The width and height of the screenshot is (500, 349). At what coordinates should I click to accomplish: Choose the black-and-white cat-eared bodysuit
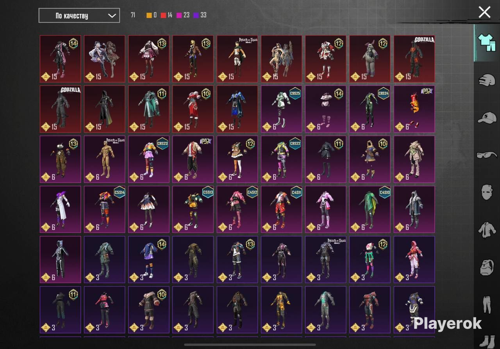(x=61, y=260)
